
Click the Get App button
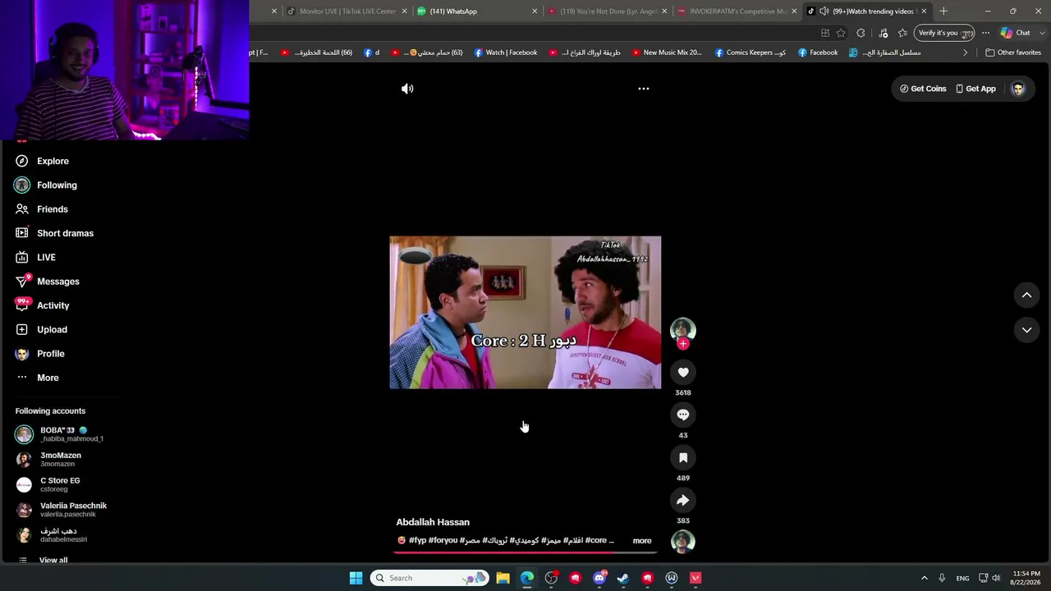975,89
